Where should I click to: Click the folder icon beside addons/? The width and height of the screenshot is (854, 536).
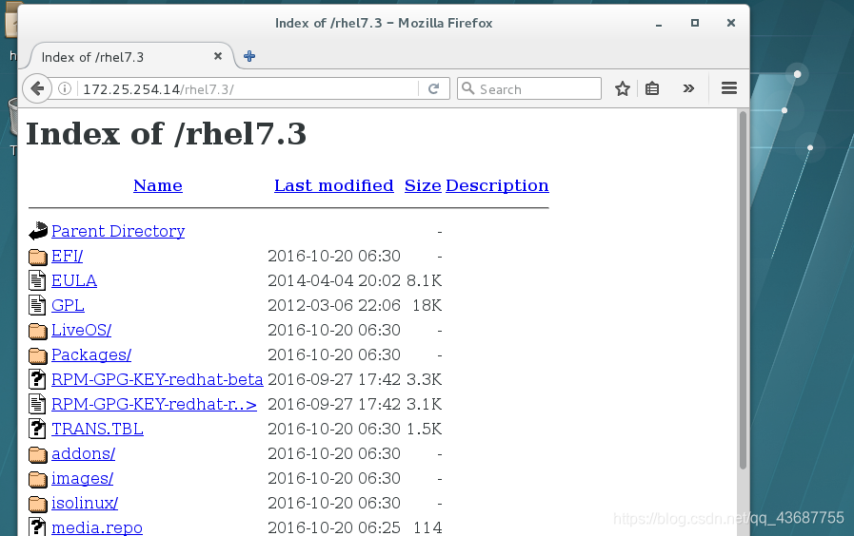click(x=37, y=454)
